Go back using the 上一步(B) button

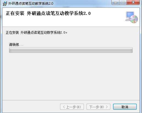(72, 107)
